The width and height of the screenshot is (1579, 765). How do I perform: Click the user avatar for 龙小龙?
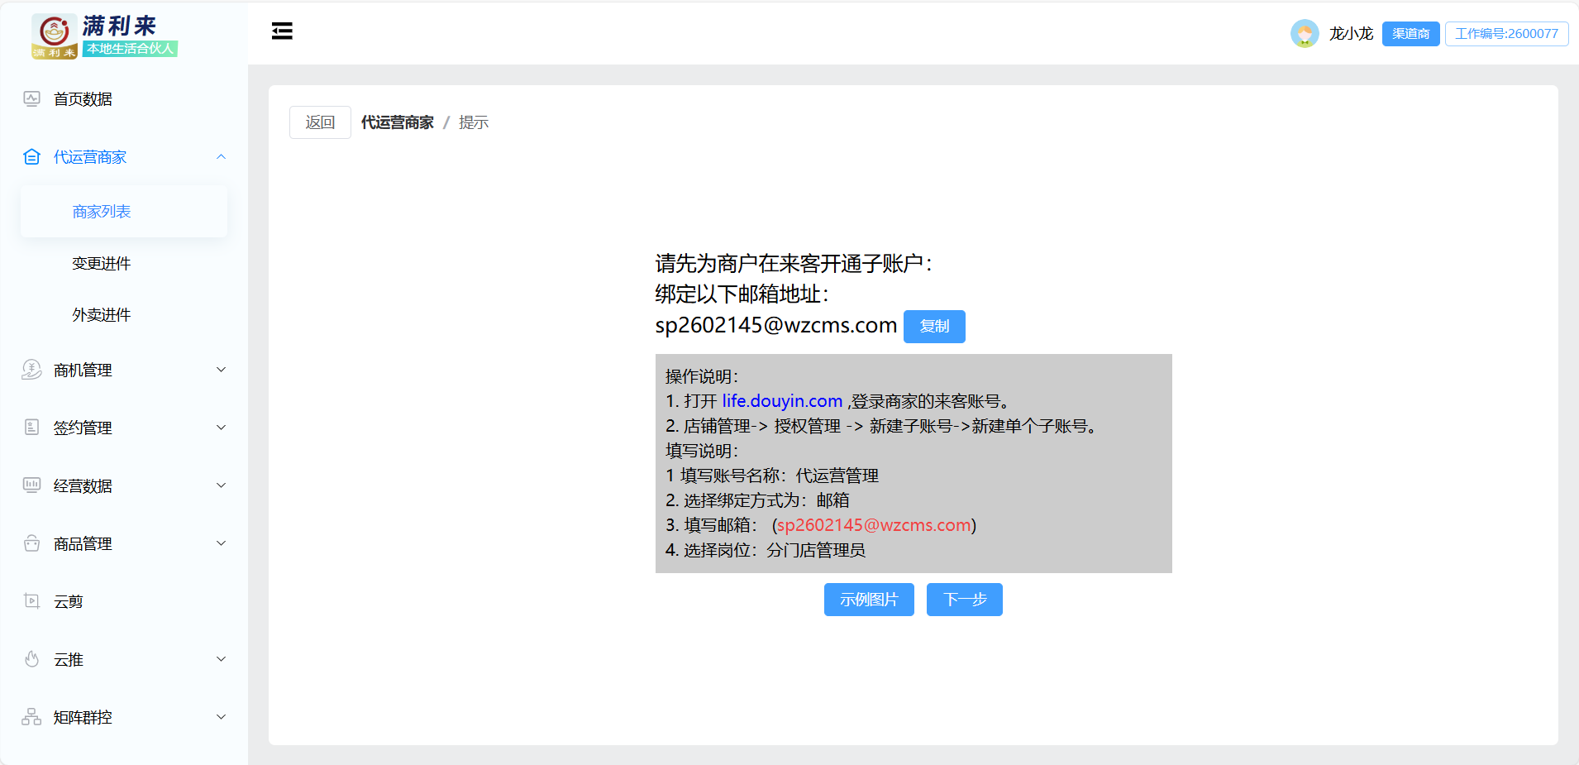point(1305,33)
